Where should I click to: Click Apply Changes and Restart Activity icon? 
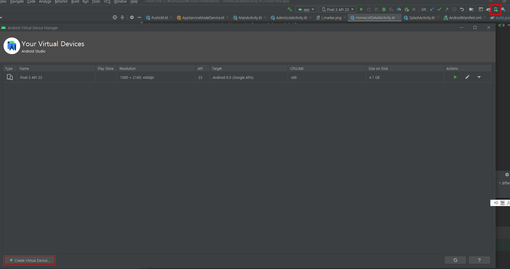coord(369,9)
